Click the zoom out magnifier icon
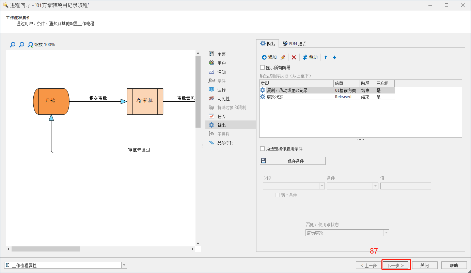Image resolution: width=471 pixels, height=273 pixels. pos(21,45)
